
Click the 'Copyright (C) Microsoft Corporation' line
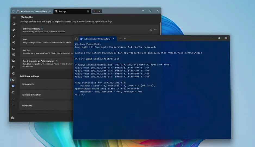coord(116,47)
